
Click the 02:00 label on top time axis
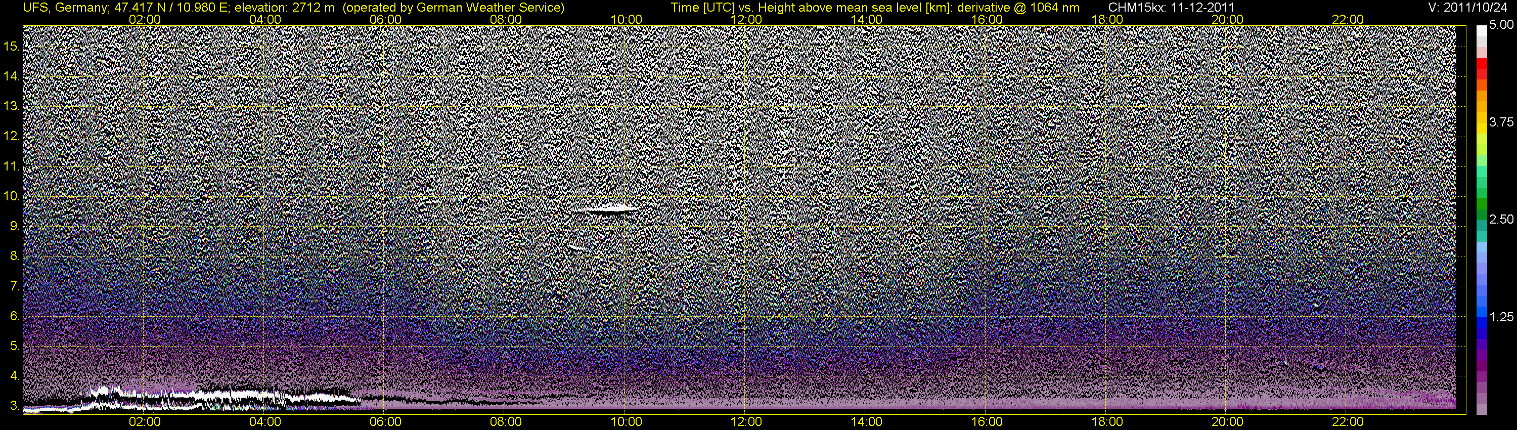145,19
